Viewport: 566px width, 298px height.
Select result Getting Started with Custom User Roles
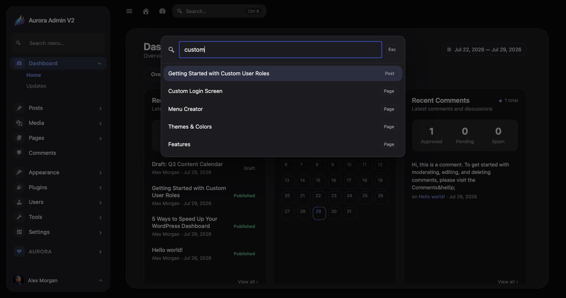pyautogui.click(x=283, y=73)
